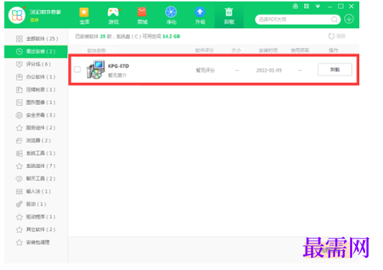Click the search magnifier icon
Viewport: 383px width, 270px height.
coord(334,19)
